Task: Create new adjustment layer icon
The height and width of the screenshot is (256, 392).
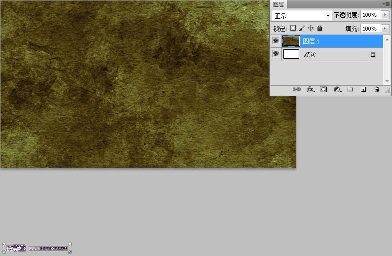Action: 338,89
